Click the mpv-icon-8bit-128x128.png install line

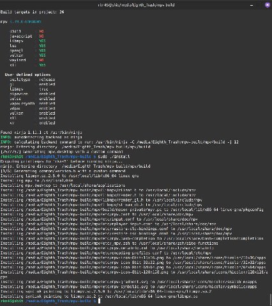point(134,274)
